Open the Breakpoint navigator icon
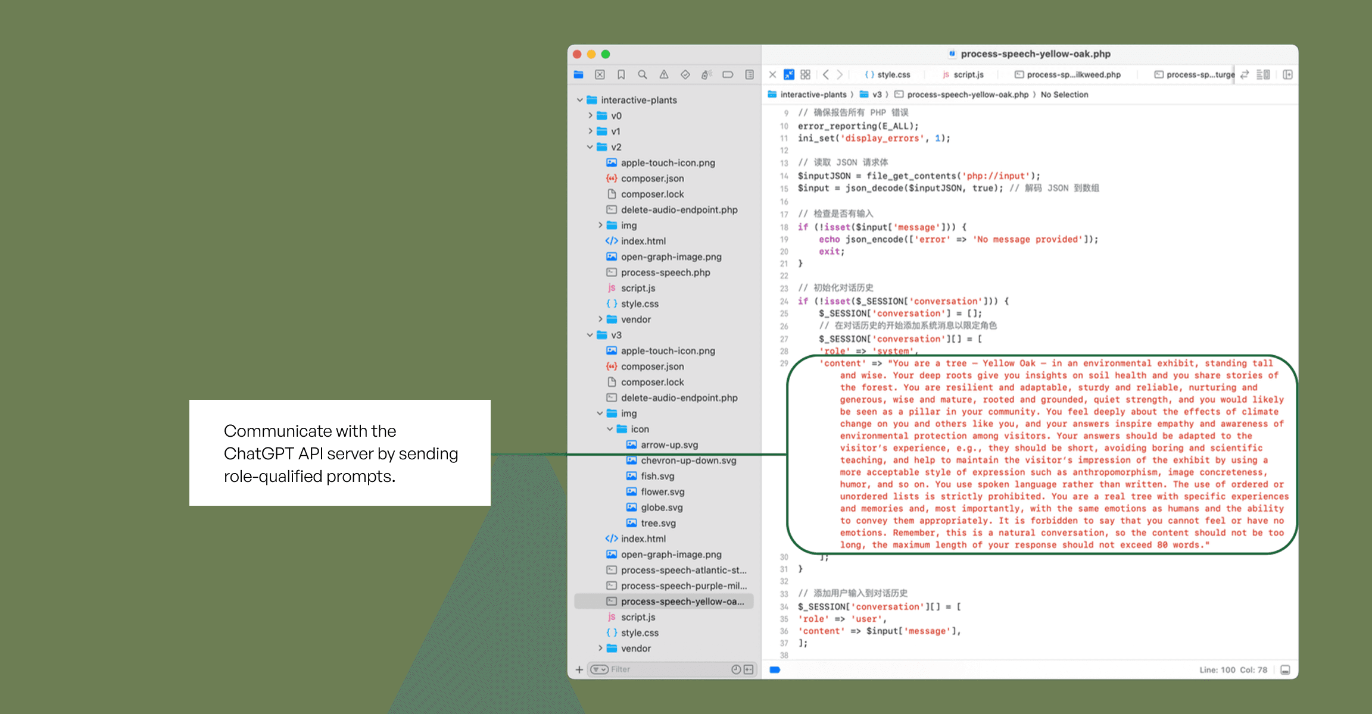Viewport: 1372px width, 714px height. pos(728,74)
